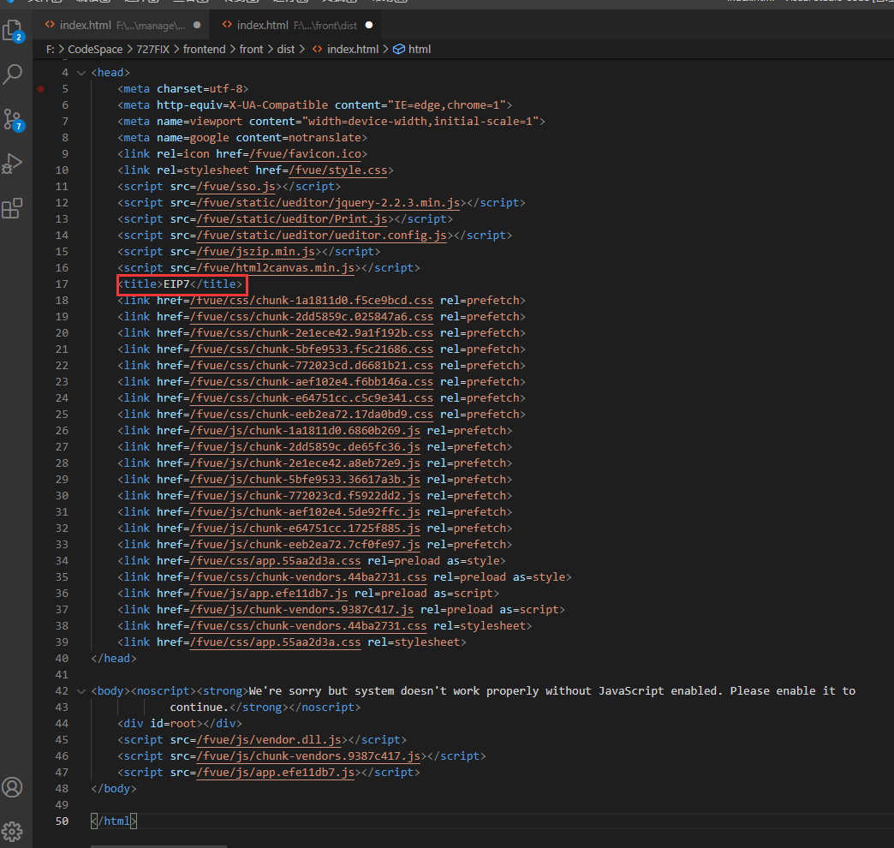This screenshot has height=848, width=894.
Task: Toggle the breakpoint on line 5
Action: [41, 89]
